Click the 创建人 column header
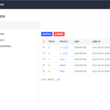Screen dimensions: 110x110 tap(77, 42)
